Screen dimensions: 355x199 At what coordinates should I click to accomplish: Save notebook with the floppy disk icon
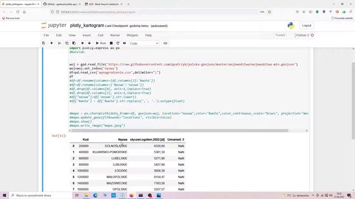coord(44,43)
